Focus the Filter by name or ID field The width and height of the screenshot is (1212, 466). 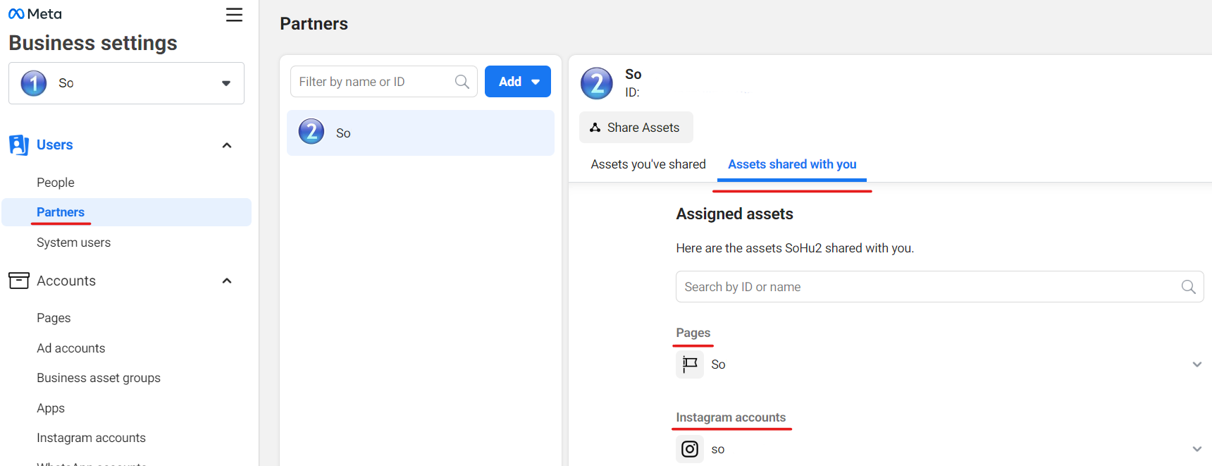(384, 82)
